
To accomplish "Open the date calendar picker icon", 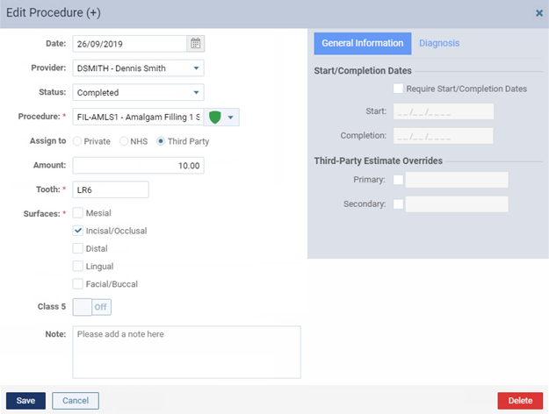I will (195, 44).
